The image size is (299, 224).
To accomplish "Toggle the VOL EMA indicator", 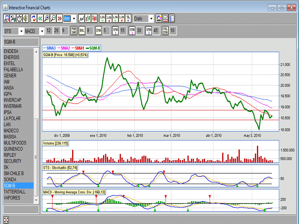I will coord(165,30).
